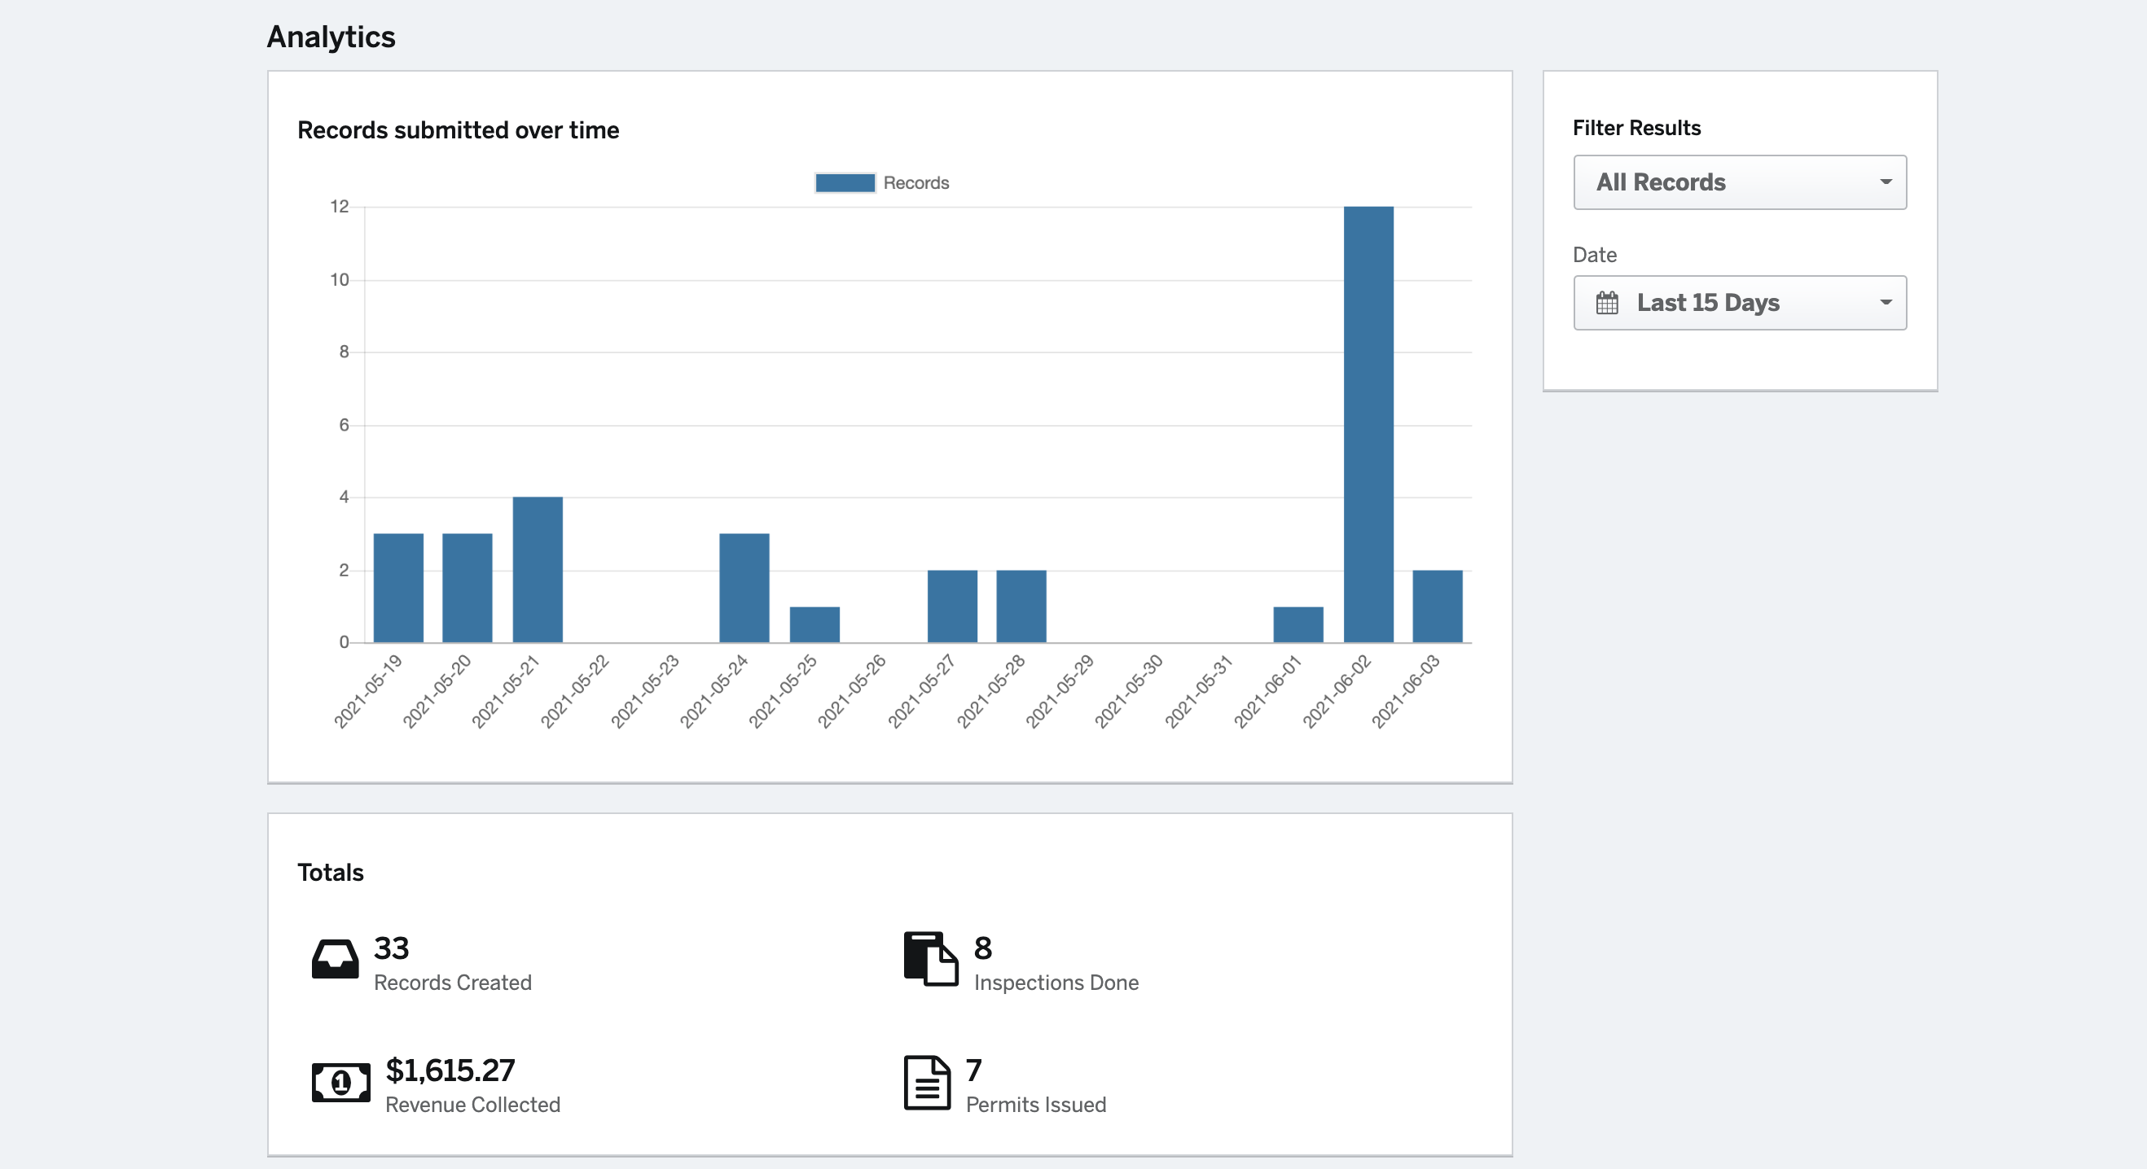Image resolution: width=2147 pixels, height=1169 pixels.
Task: Open the Last 15 Days date dropdown
Action: tap(1739, 303)
